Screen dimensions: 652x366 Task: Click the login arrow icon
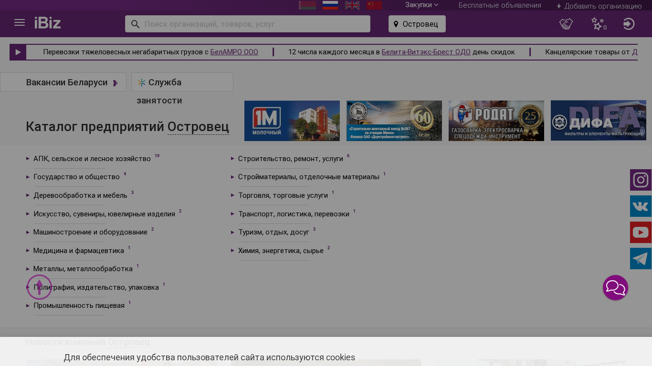tap(629, 24)
